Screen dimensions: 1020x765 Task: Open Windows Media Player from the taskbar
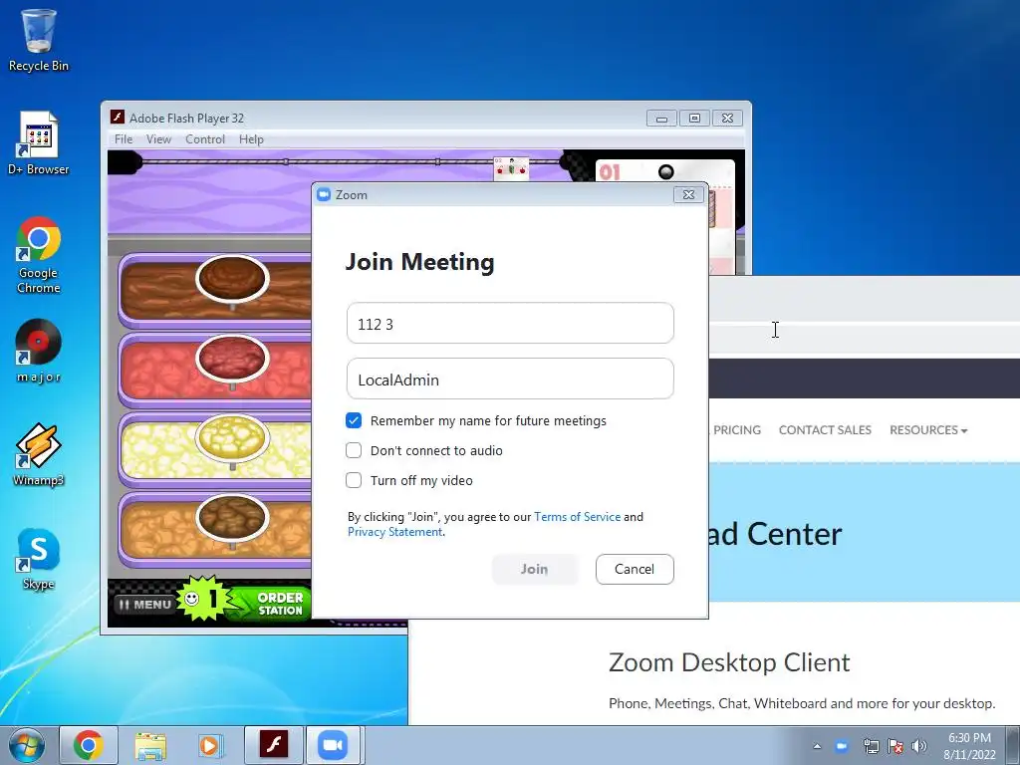tap(211, 745)
